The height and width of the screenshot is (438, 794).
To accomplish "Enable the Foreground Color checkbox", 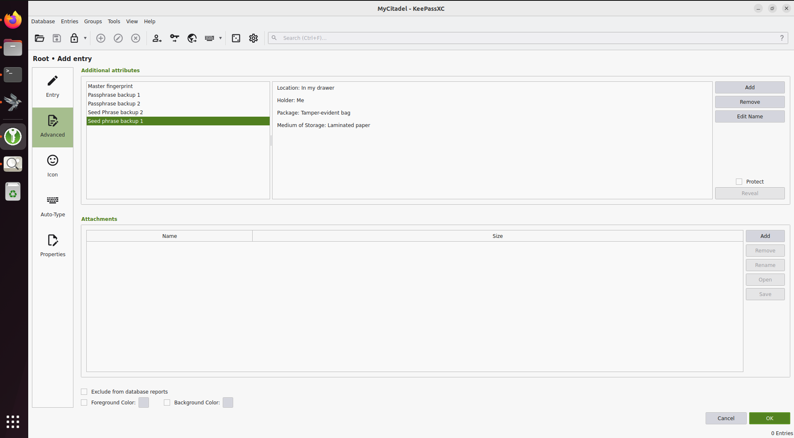I will tap(84, 402).
